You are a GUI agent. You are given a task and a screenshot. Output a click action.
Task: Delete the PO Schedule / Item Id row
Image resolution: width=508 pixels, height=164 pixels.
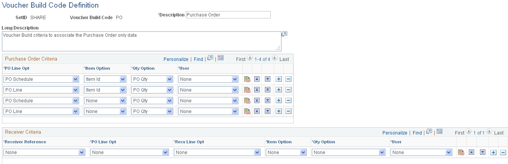pyautogui.click(x=288, y=79)
